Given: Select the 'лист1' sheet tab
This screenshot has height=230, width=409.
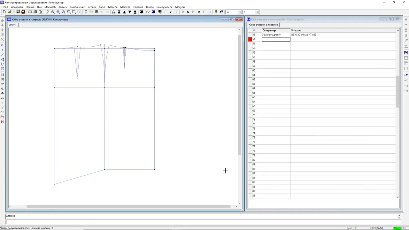Looking at the screenshot, I should pos(12,25).
